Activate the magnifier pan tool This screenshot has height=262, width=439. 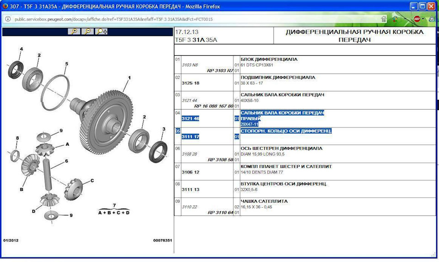(x=102, y=31)
